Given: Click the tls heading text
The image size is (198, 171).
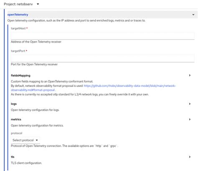Looking at the screenshot, I should 13,157.
